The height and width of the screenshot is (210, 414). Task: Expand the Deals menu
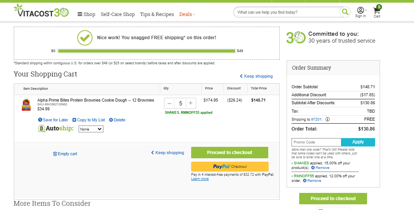(x=187, y=14)
